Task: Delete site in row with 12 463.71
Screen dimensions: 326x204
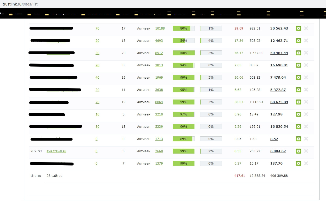Action: 306,40
